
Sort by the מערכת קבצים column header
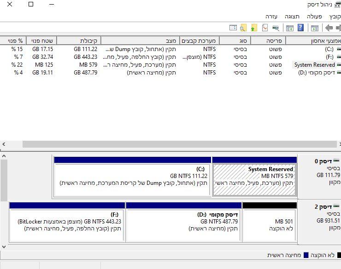(x=199, y=40)
